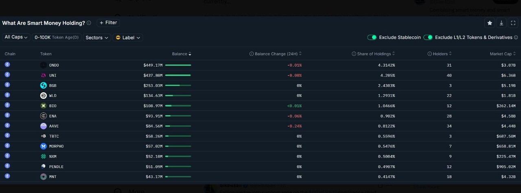
Task: Click the BGB token icon
Action: tap(44, 86)
